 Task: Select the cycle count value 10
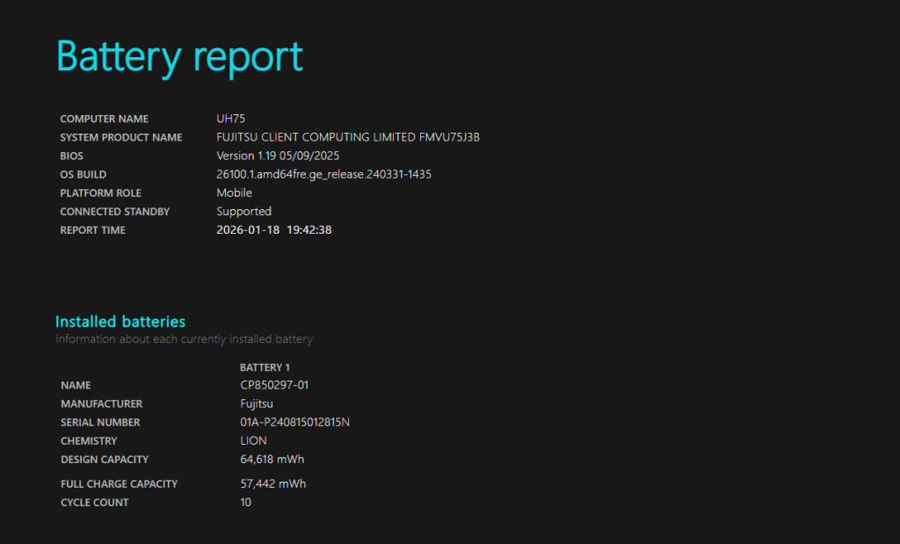coord(245,502)
